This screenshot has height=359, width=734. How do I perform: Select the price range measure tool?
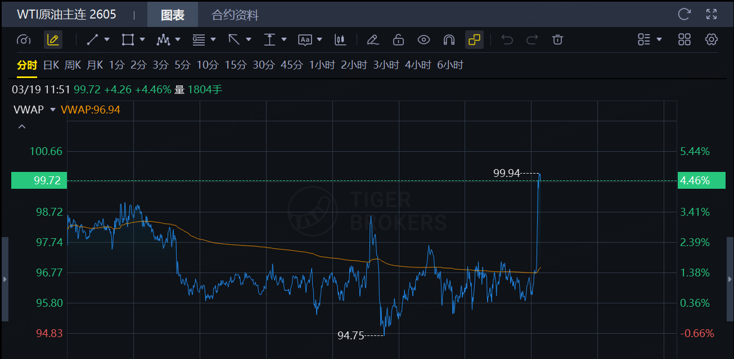point(269,39)
